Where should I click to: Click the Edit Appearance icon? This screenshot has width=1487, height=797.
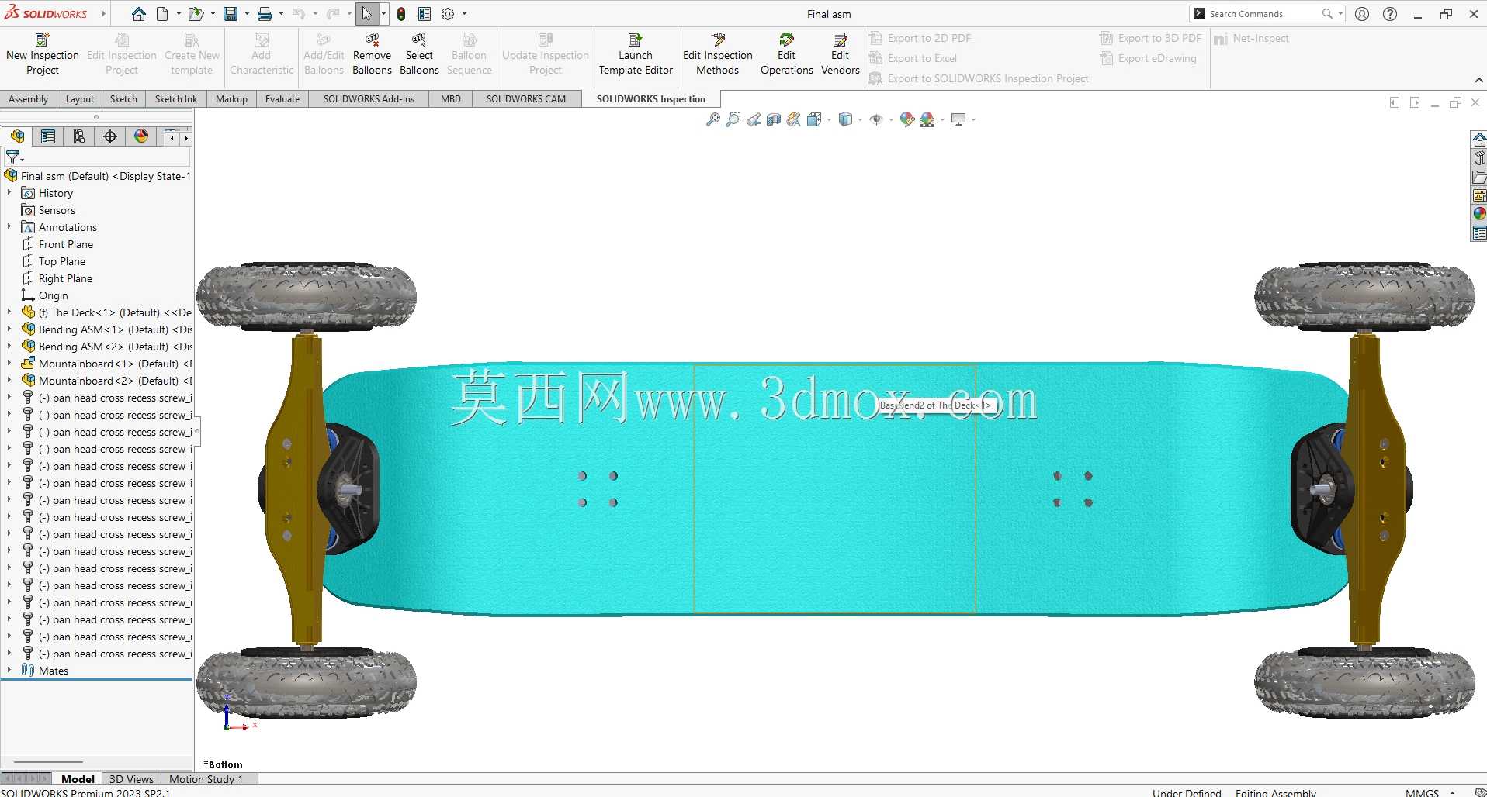coord(906,119)
